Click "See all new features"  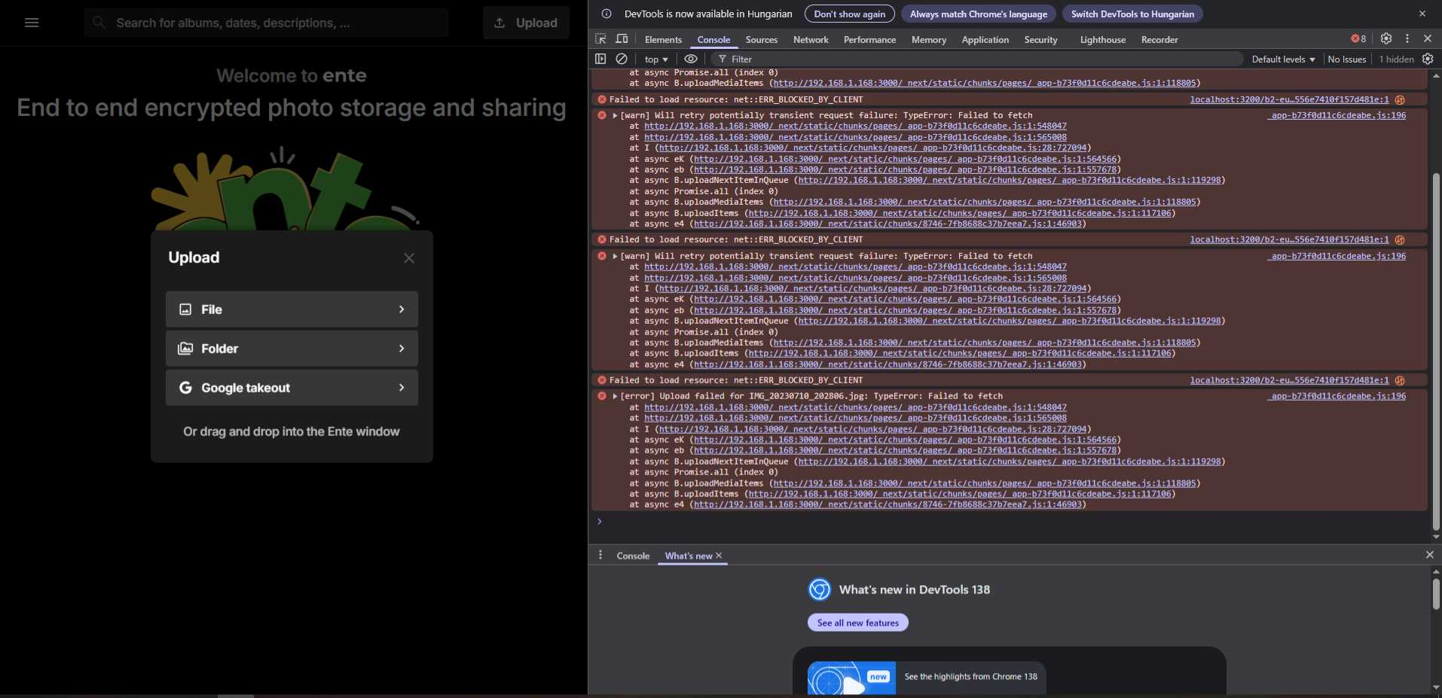tap(858, 623)
